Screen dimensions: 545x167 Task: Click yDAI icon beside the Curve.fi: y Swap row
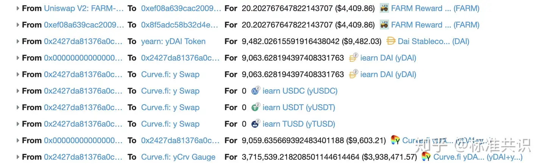(x=353, y=74)
